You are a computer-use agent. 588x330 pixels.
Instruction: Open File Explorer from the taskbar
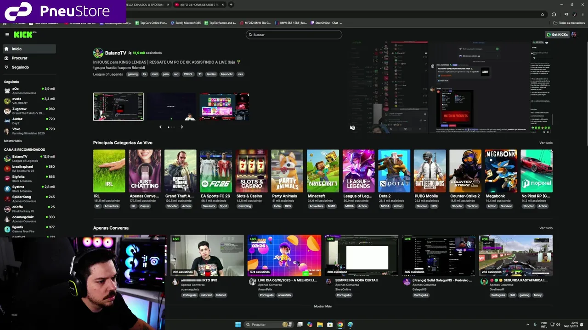pos(320,324)
